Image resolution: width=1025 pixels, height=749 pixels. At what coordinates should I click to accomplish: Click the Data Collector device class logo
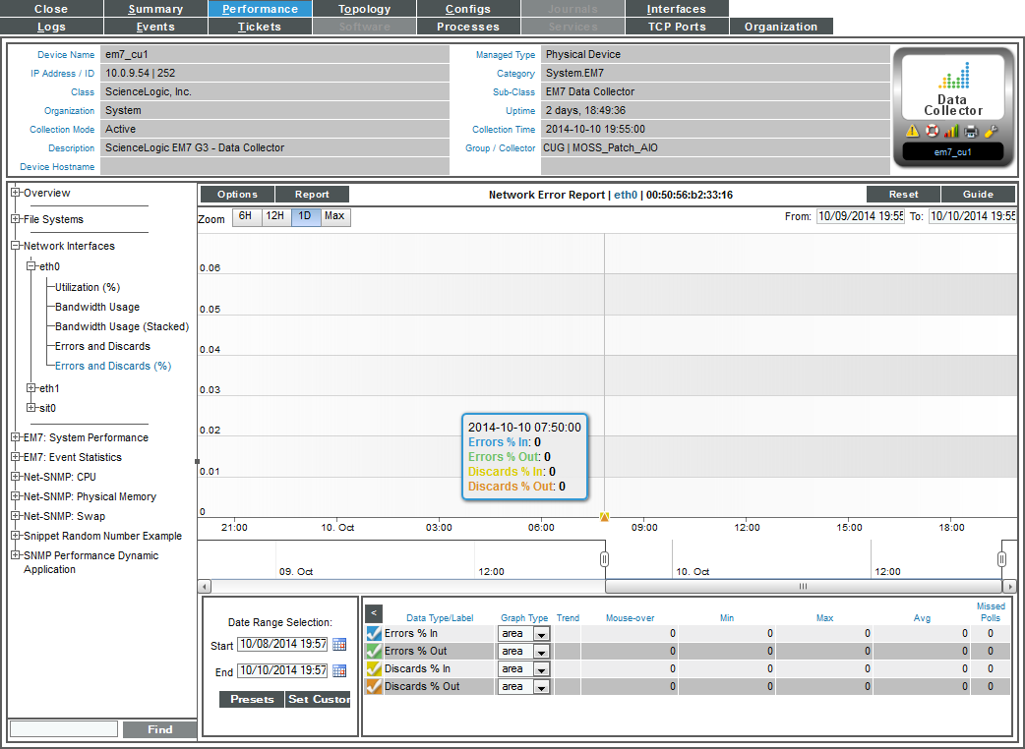(953, 87)
